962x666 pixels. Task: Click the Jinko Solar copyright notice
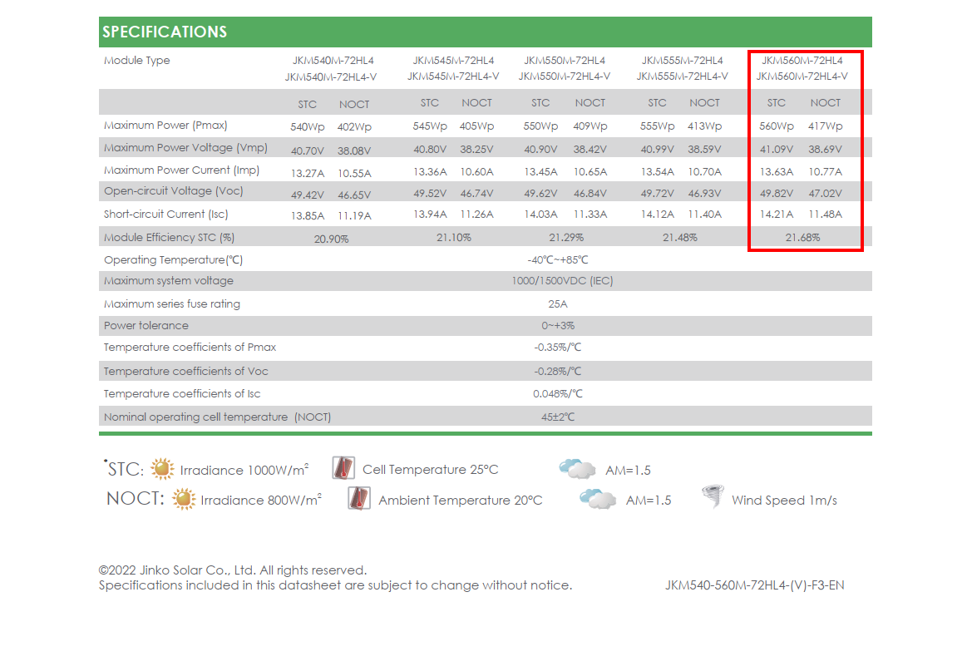pyautogui.click(x=233, y=570)
